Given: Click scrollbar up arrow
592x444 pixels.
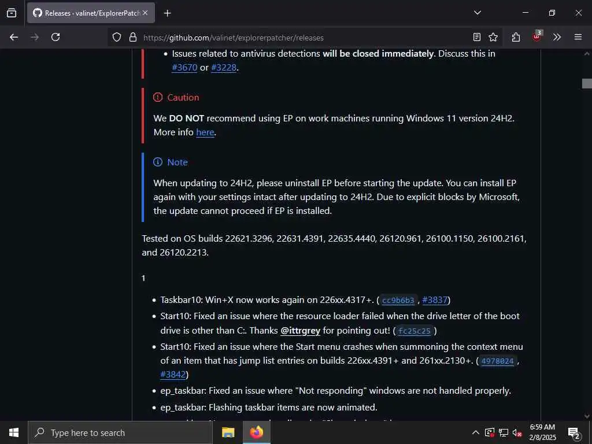Looking at the screenshot, I should 587,54.
